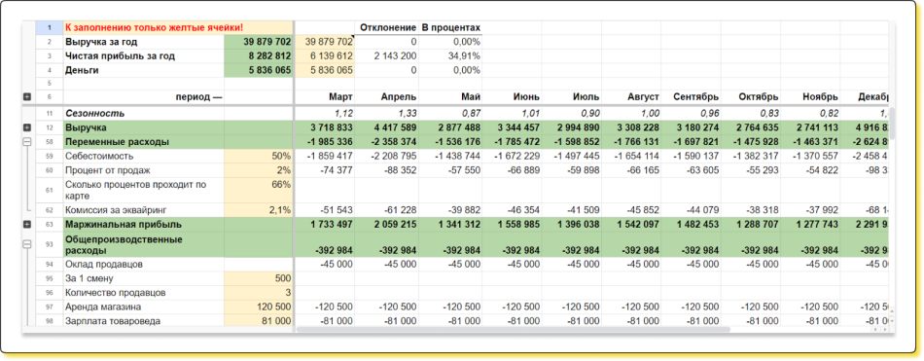Select the 34,91% percentage cell
The height and width of the screenshot is (361, 924).
[x=450, y=56]
